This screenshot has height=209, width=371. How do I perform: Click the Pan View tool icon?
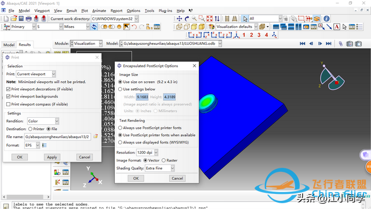point(179,19)
